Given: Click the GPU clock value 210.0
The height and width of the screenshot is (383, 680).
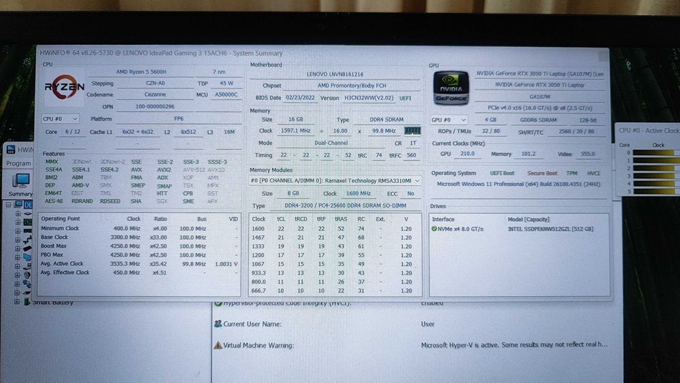Looking at the screenshot, I should coord(467,154).
